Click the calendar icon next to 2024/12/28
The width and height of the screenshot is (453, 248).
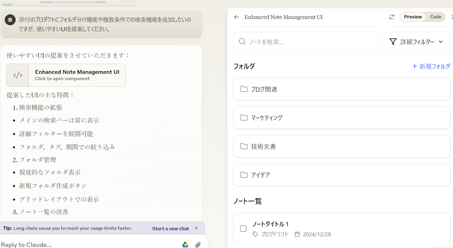pyautogui.click(x=297, y=234)
